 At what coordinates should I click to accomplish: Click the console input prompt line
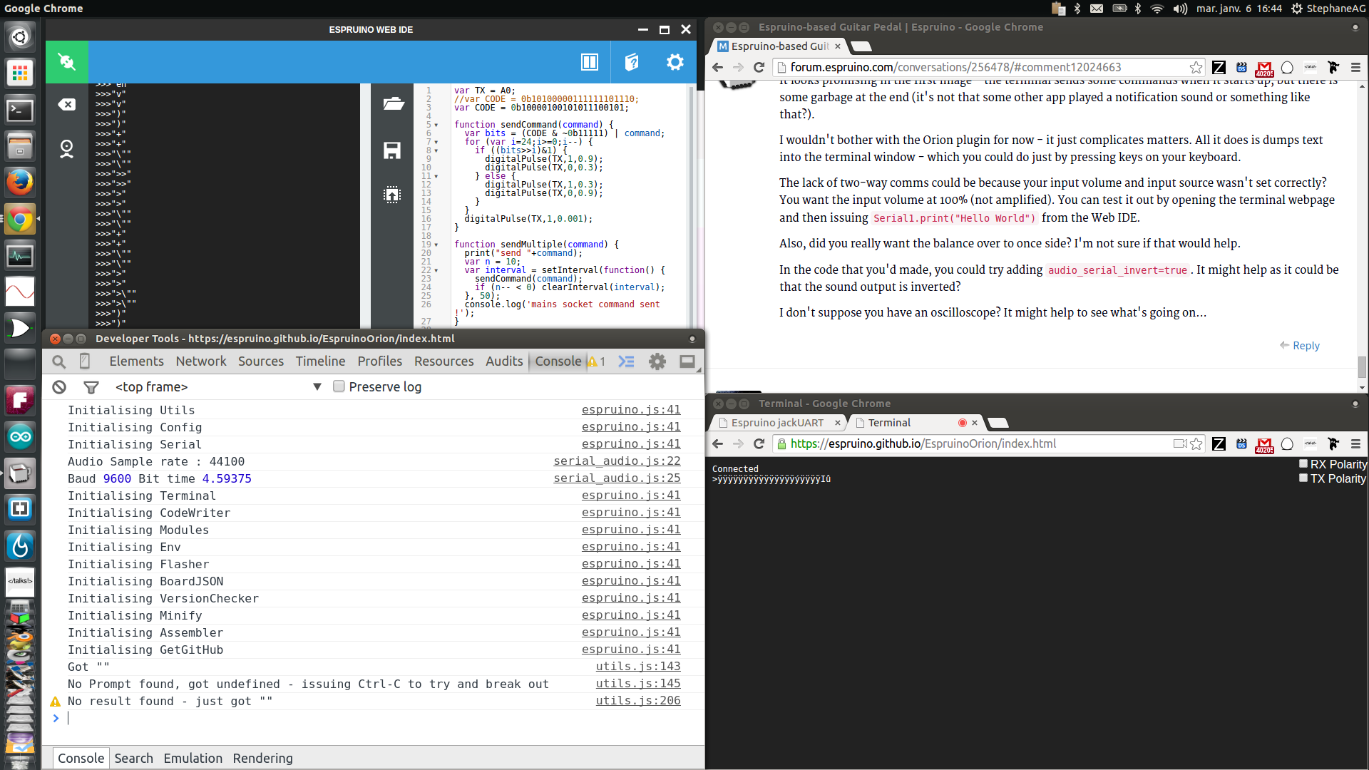[x=373, y=719]
